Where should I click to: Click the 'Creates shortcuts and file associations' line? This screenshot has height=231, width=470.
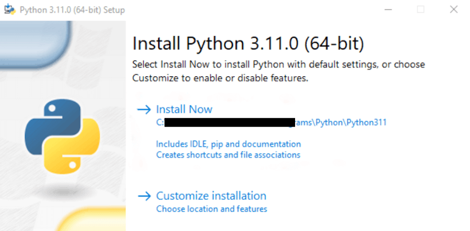[x=228, y=155]
